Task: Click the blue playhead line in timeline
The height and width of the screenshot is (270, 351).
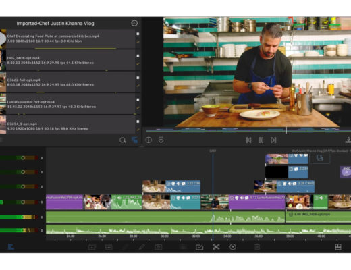Action: tap(213, 198)
